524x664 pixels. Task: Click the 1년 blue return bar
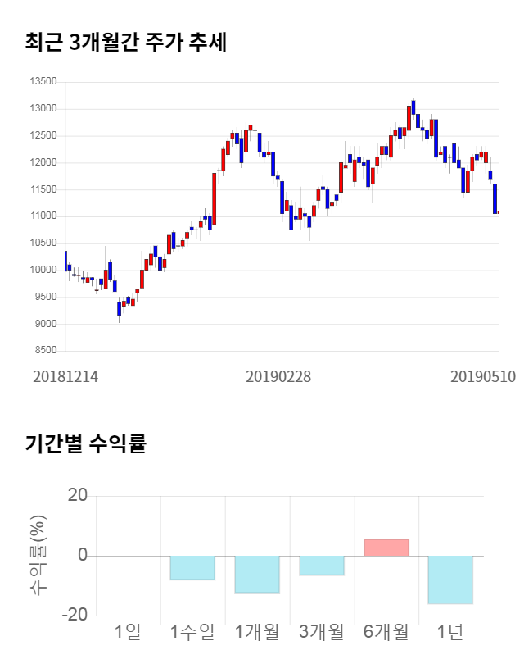coord(450,580)
